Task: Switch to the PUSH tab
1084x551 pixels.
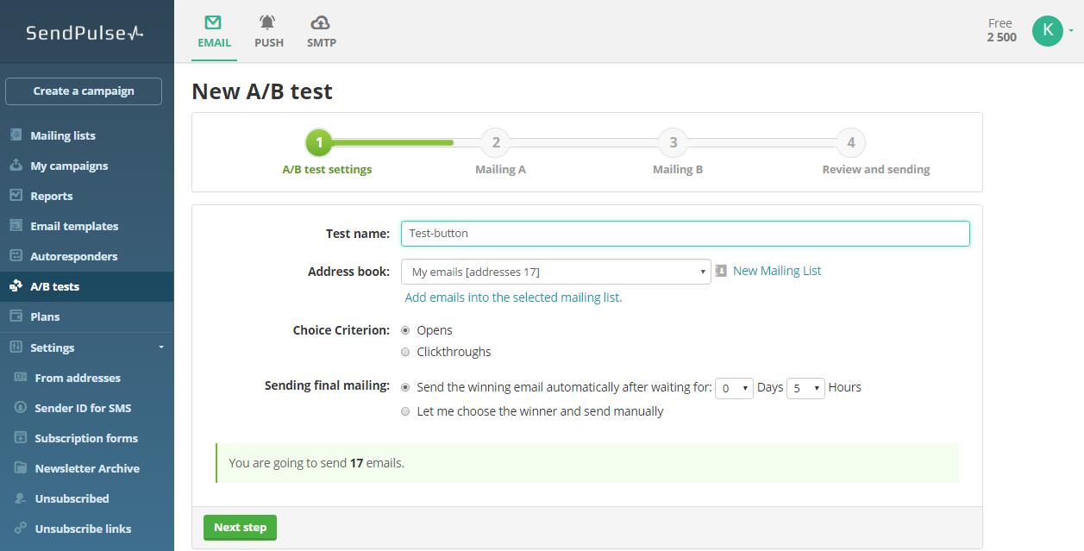Action: [x=269, y=32]
